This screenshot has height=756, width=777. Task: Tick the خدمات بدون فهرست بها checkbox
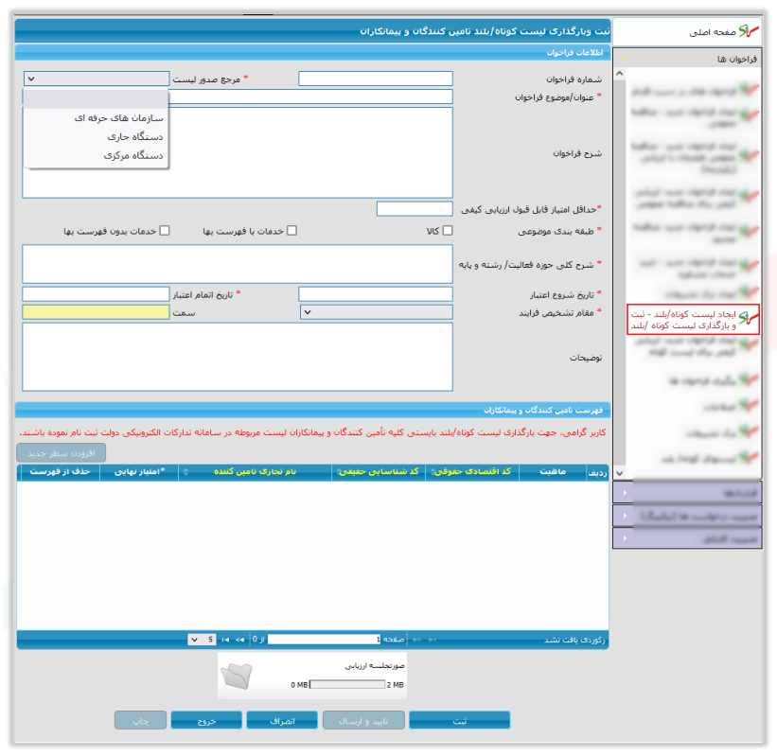[165, 230]
